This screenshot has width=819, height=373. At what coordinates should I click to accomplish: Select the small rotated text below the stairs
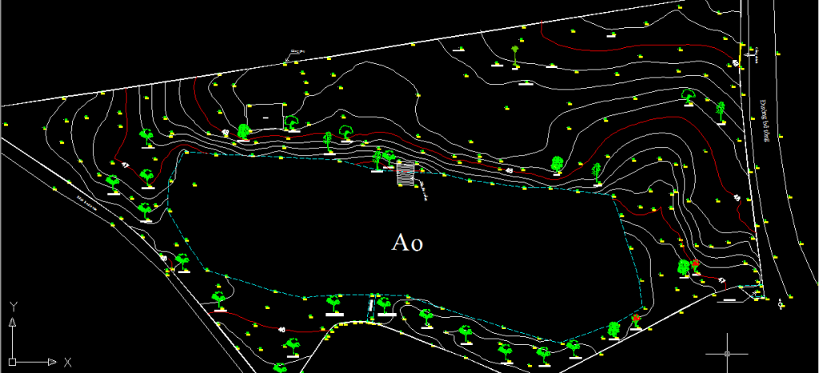click(425, 192)
